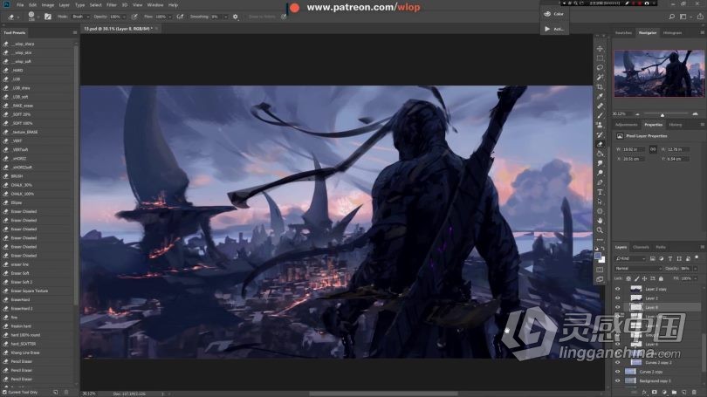Select the Lasso tool
The image size is (707, 397).
[600, 67]
